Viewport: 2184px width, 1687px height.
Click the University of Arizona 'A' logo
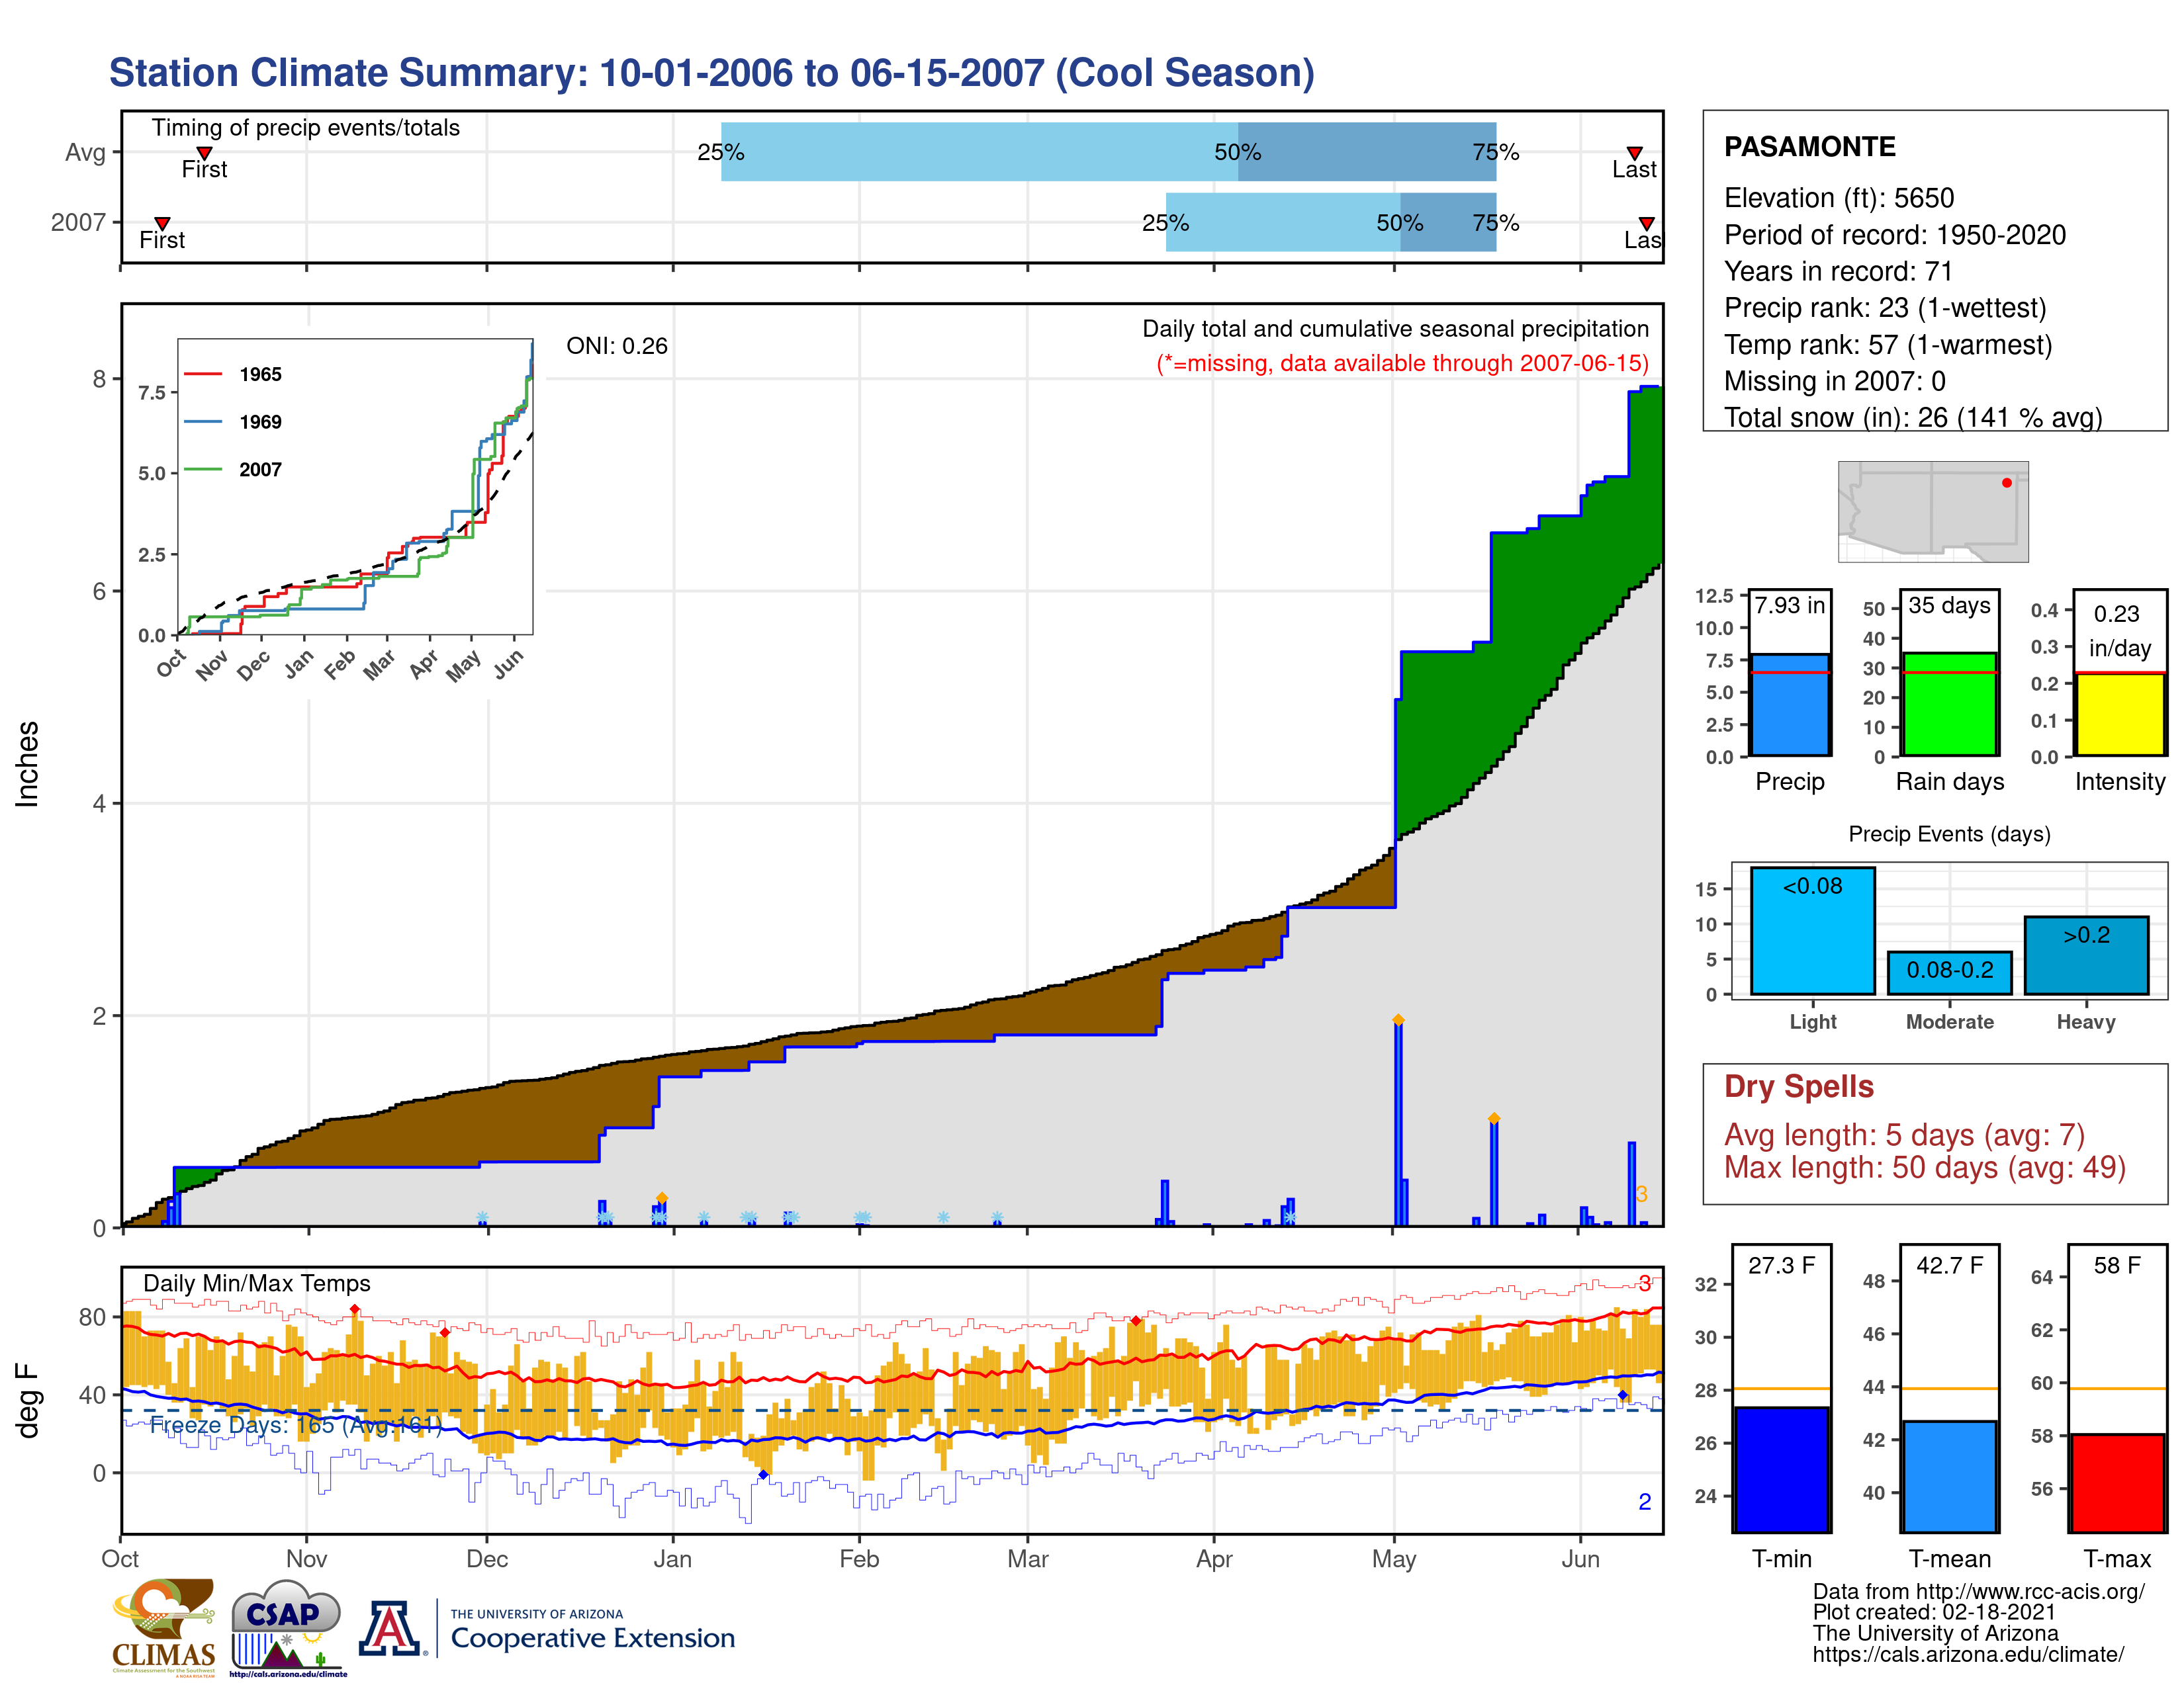[390, 1628]
